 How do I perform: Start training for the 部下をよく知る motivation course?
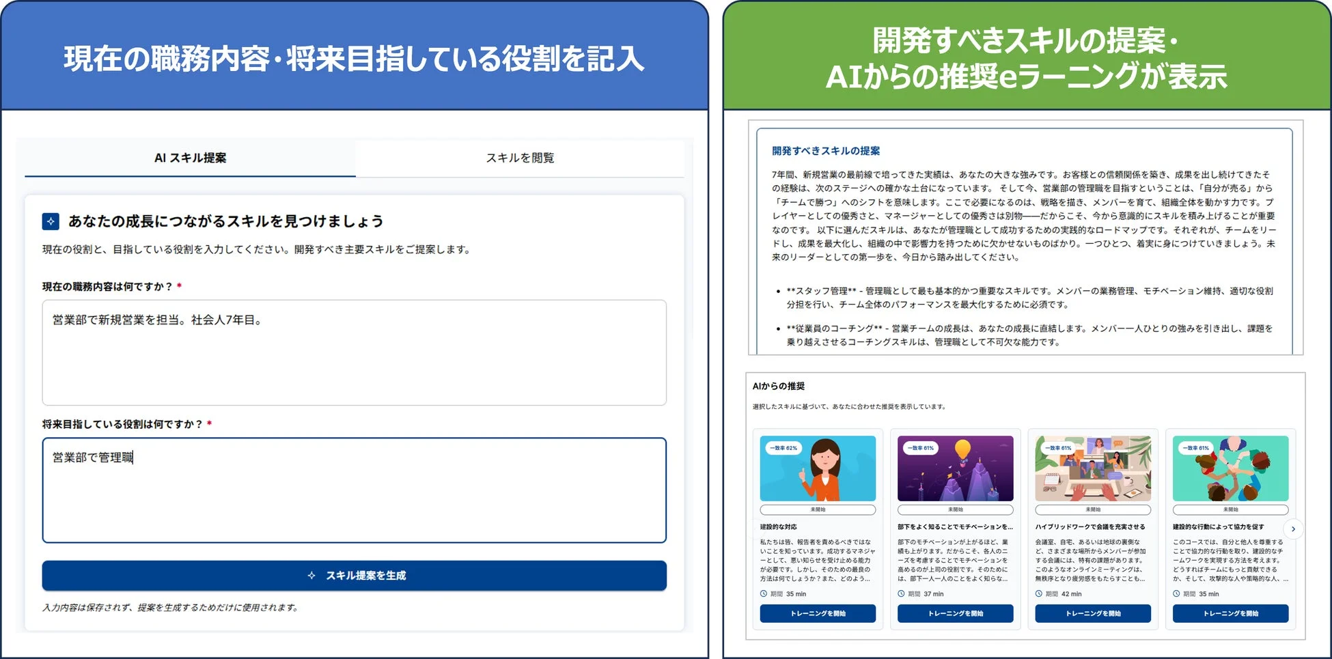tap(955, 613)
